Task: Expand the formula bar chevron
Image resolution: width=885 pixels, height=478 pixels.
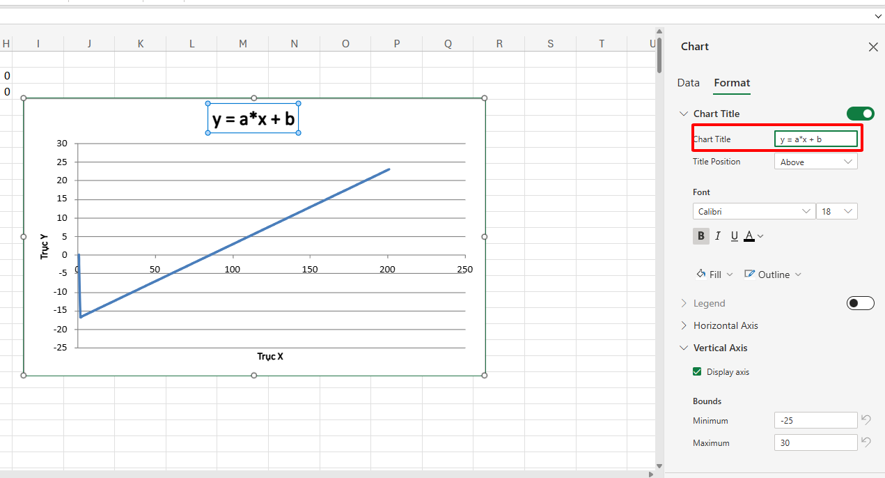Action: [x=877, y=16]
